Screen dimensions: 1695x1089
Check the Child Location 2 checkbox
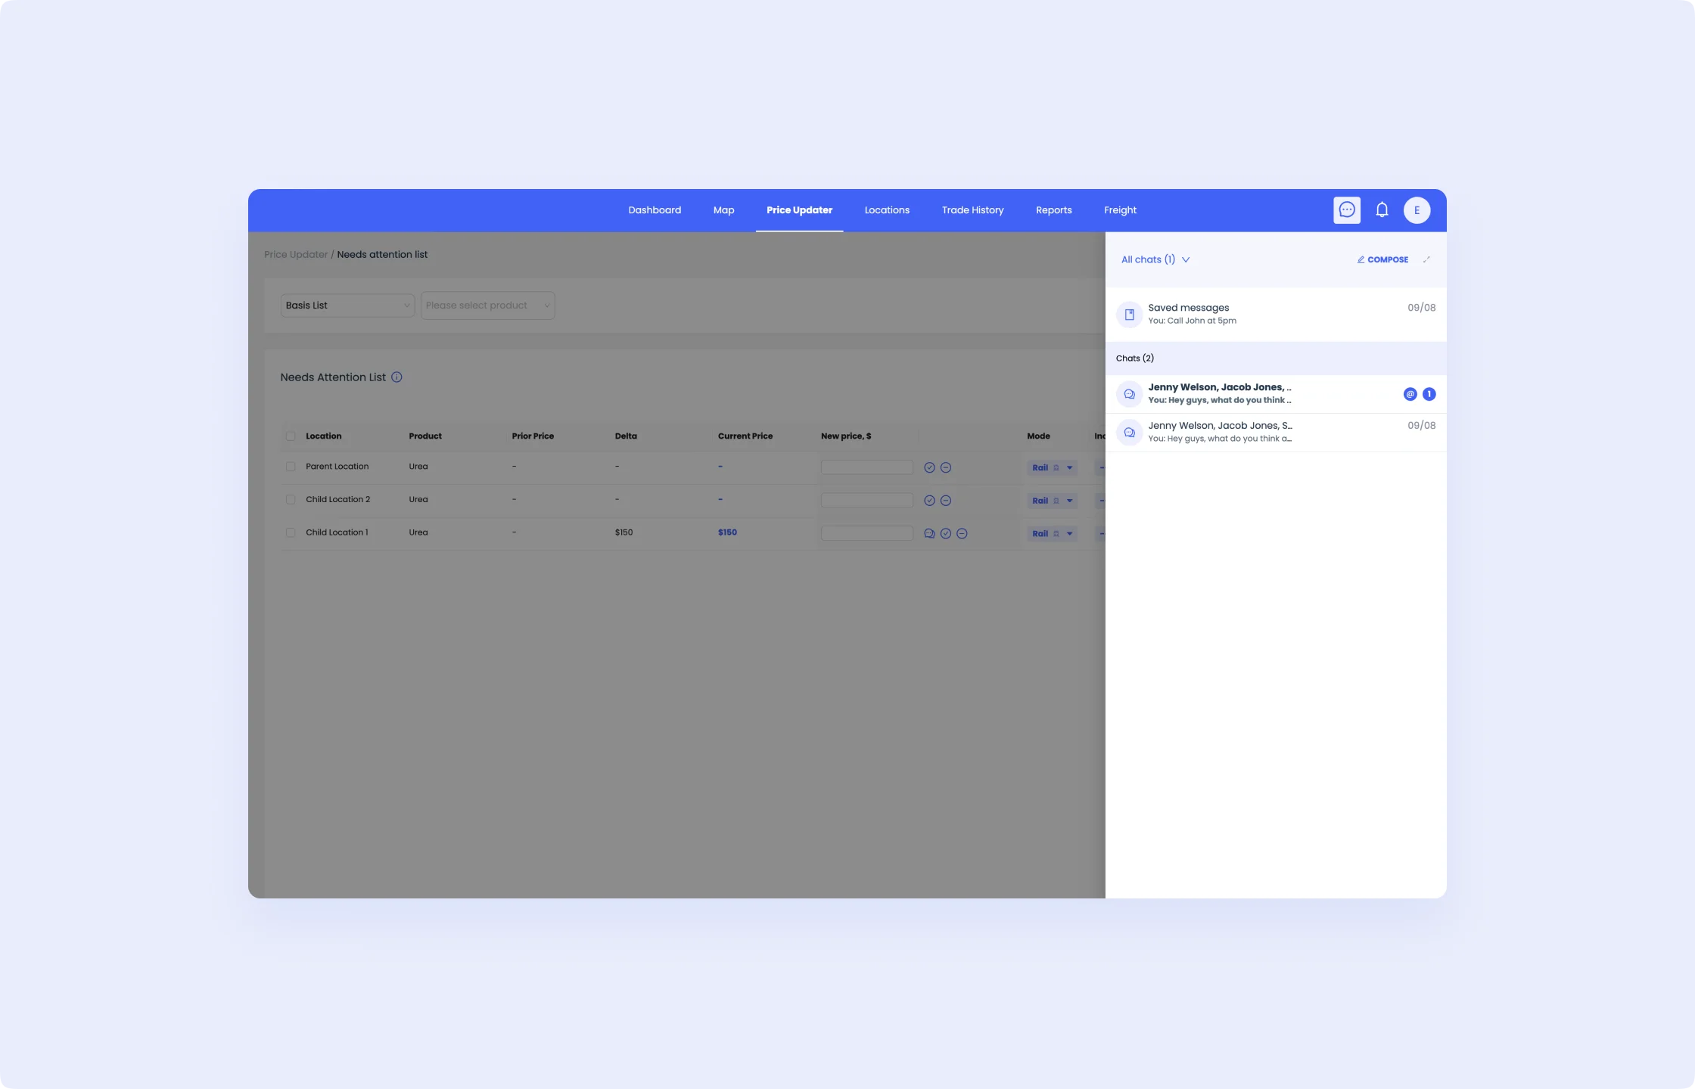[x=291, y=500]
